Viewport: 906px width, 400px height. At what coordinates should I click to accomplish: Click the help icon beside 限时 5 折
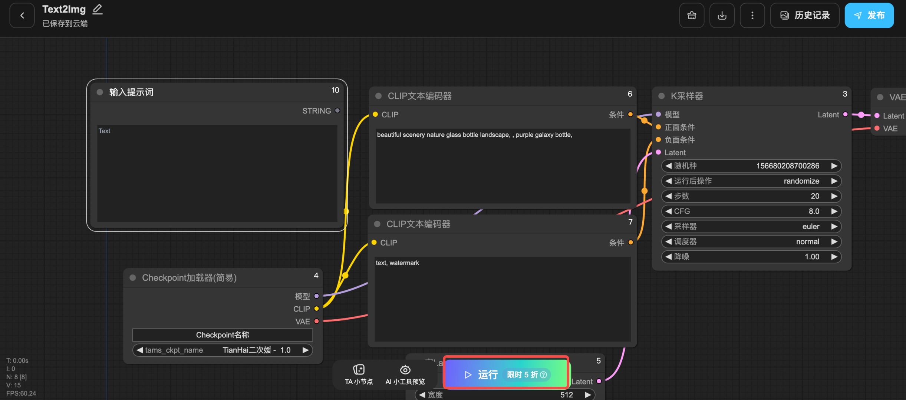544,375
